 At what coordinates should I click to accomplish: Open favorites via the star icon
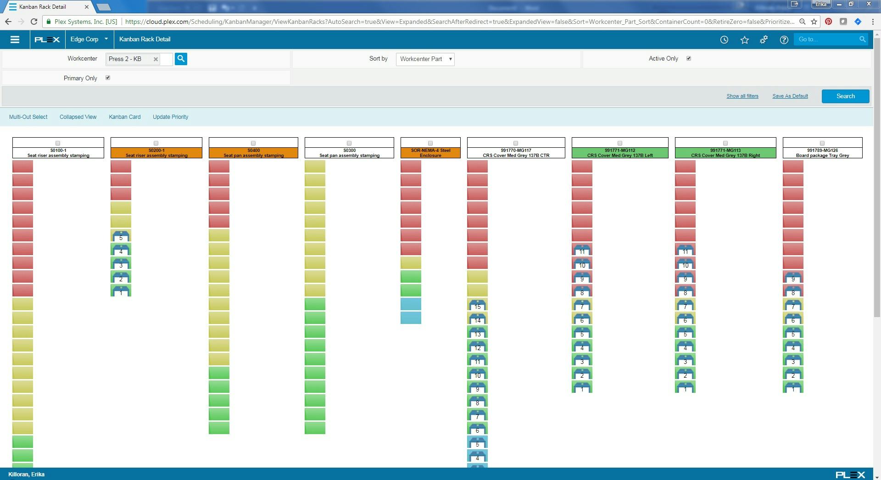[x=744, y=39]
